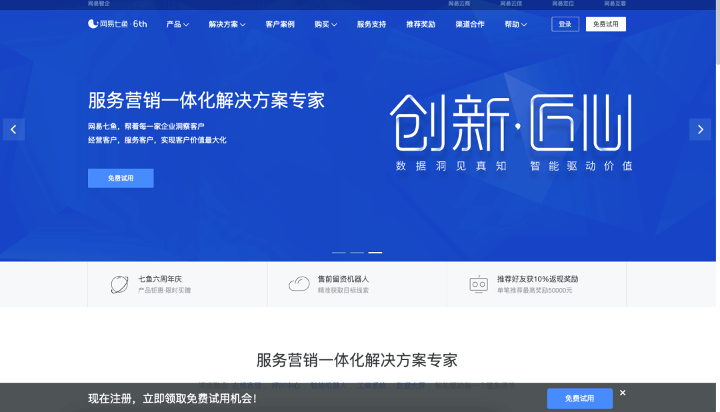
Task: Expand the 帮助 dropdown menu
Action: pyautogui.click(x=515, y=25)
